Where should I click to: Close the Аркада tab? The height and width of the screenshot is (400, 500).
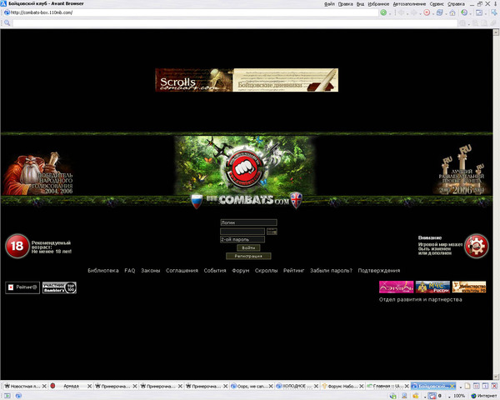pos(89,387)
